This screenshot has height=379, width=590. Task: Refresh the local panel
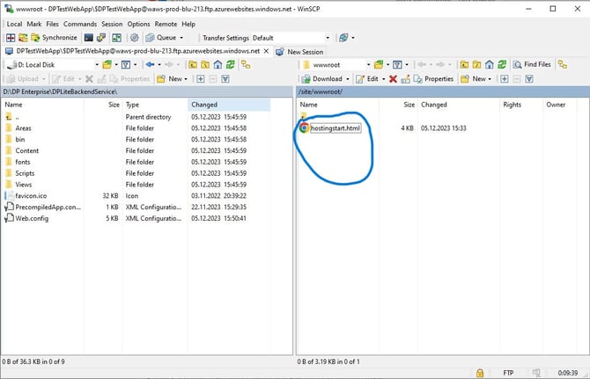tap(231, 64)
